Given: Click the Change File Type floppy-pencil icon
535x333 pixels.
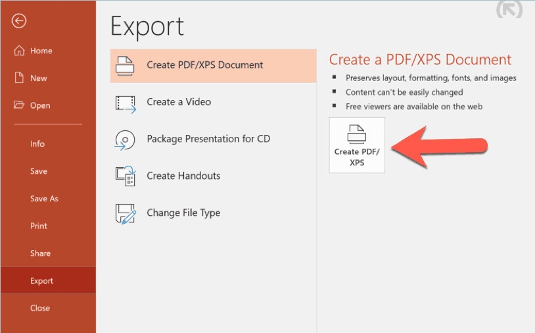Looking at the screenshot, I should tap(126, 214).
